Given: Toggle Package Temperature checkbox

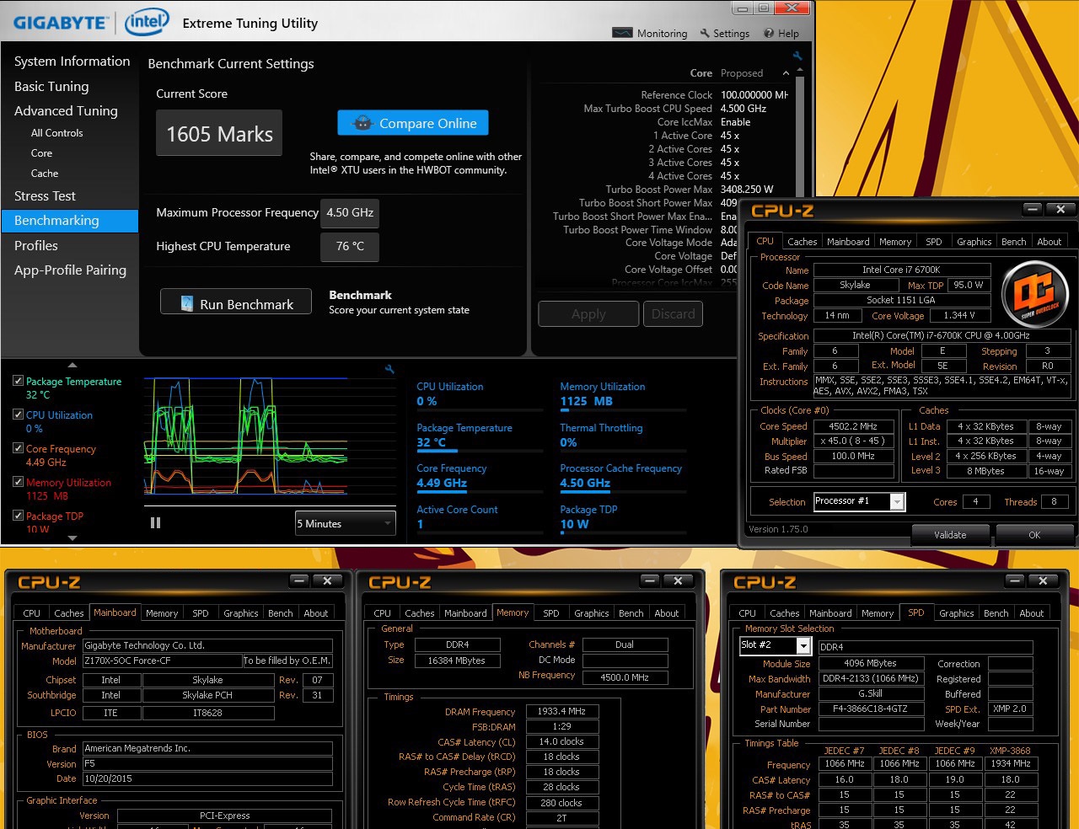Looking at the screenshot, I should [18, 381].
